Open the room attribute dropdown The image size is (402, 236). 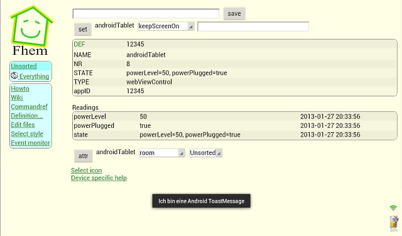click(162, 153)
